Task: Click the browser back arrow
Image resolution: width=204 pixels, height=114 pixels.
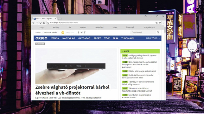Action: click(34, 23)
